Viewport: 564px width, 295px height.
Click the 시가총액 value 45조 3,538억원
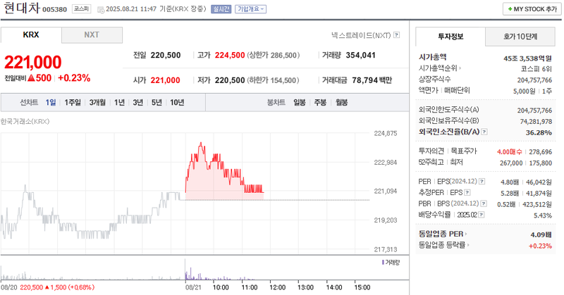tap(527, 58)
